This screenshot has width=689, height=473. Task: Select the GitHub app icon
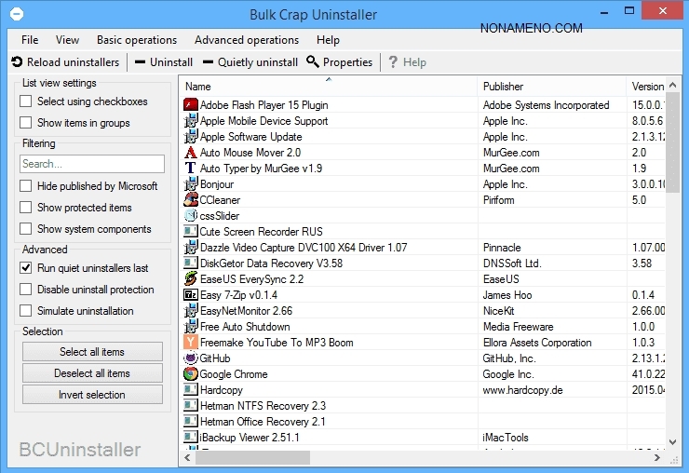(191, 358)
